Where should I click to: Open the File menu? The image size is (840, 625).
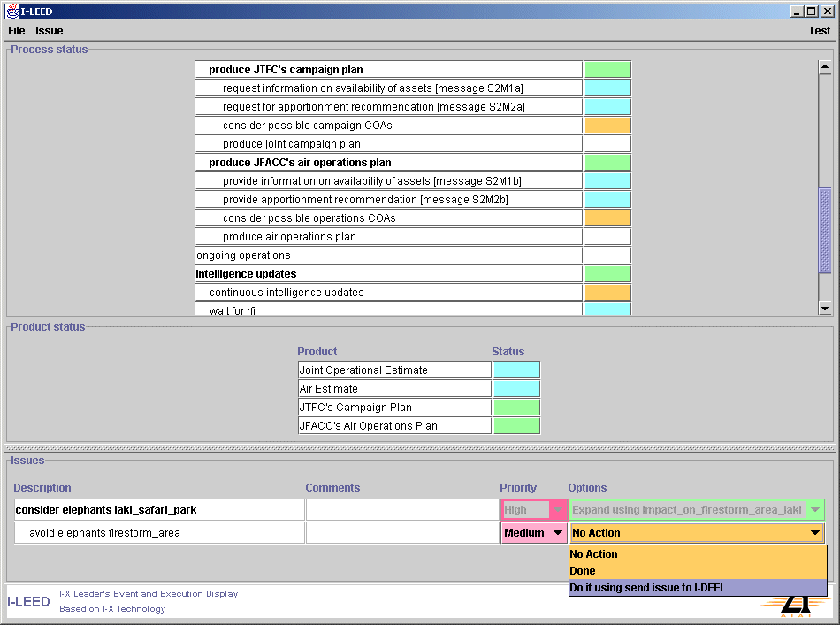[17, 31]
